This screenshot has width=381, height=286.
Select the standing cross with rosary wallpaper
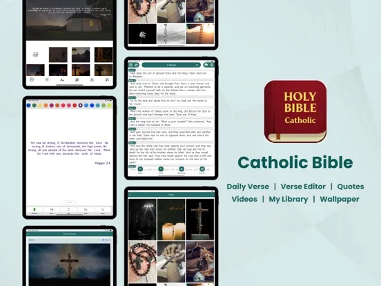pyautogui.click(x=200, y=220)
